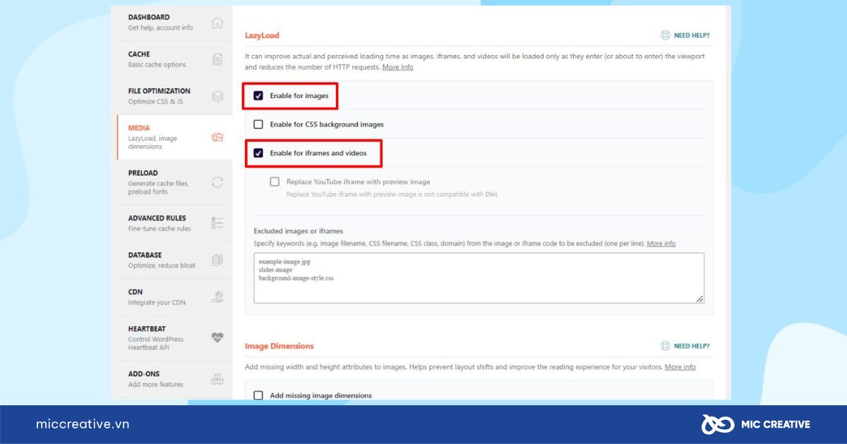The width and height of the screenshot is (847, 444).
Task: Click Need Help link in Image Dimensions section
Action: (x=692, y=346)
